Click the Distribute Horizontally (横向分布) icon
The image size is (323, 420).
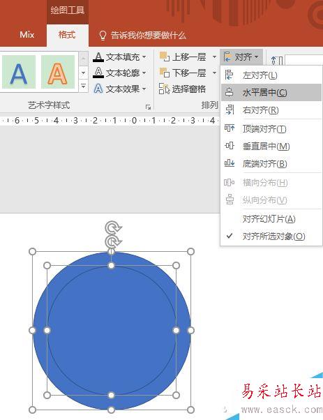229,182
